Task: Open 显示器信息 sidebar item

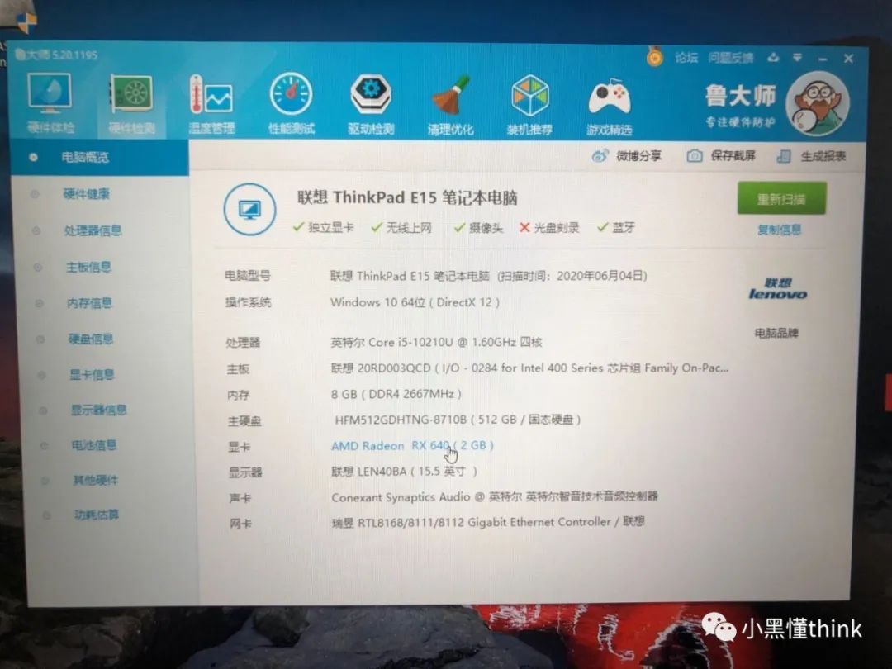Action: point(98,410)
